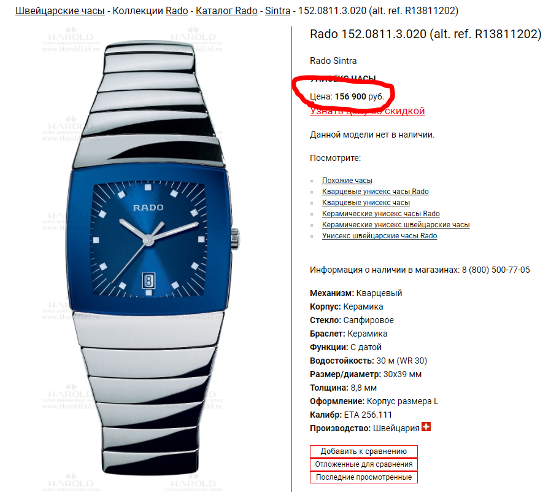Open Кварцевые унисекс часы Rado link
551x492 pixels.
point(376,192)
